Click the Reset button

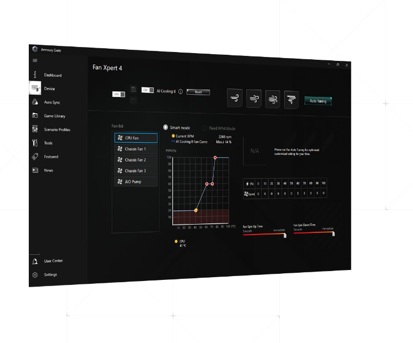pyautogui.click(x=198, y=92)
